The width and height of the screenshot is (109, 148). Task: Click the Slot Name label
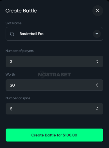pos(13,23)
